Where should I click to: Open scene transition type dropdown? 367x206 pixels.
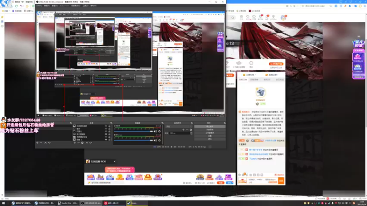click(179, 126)
